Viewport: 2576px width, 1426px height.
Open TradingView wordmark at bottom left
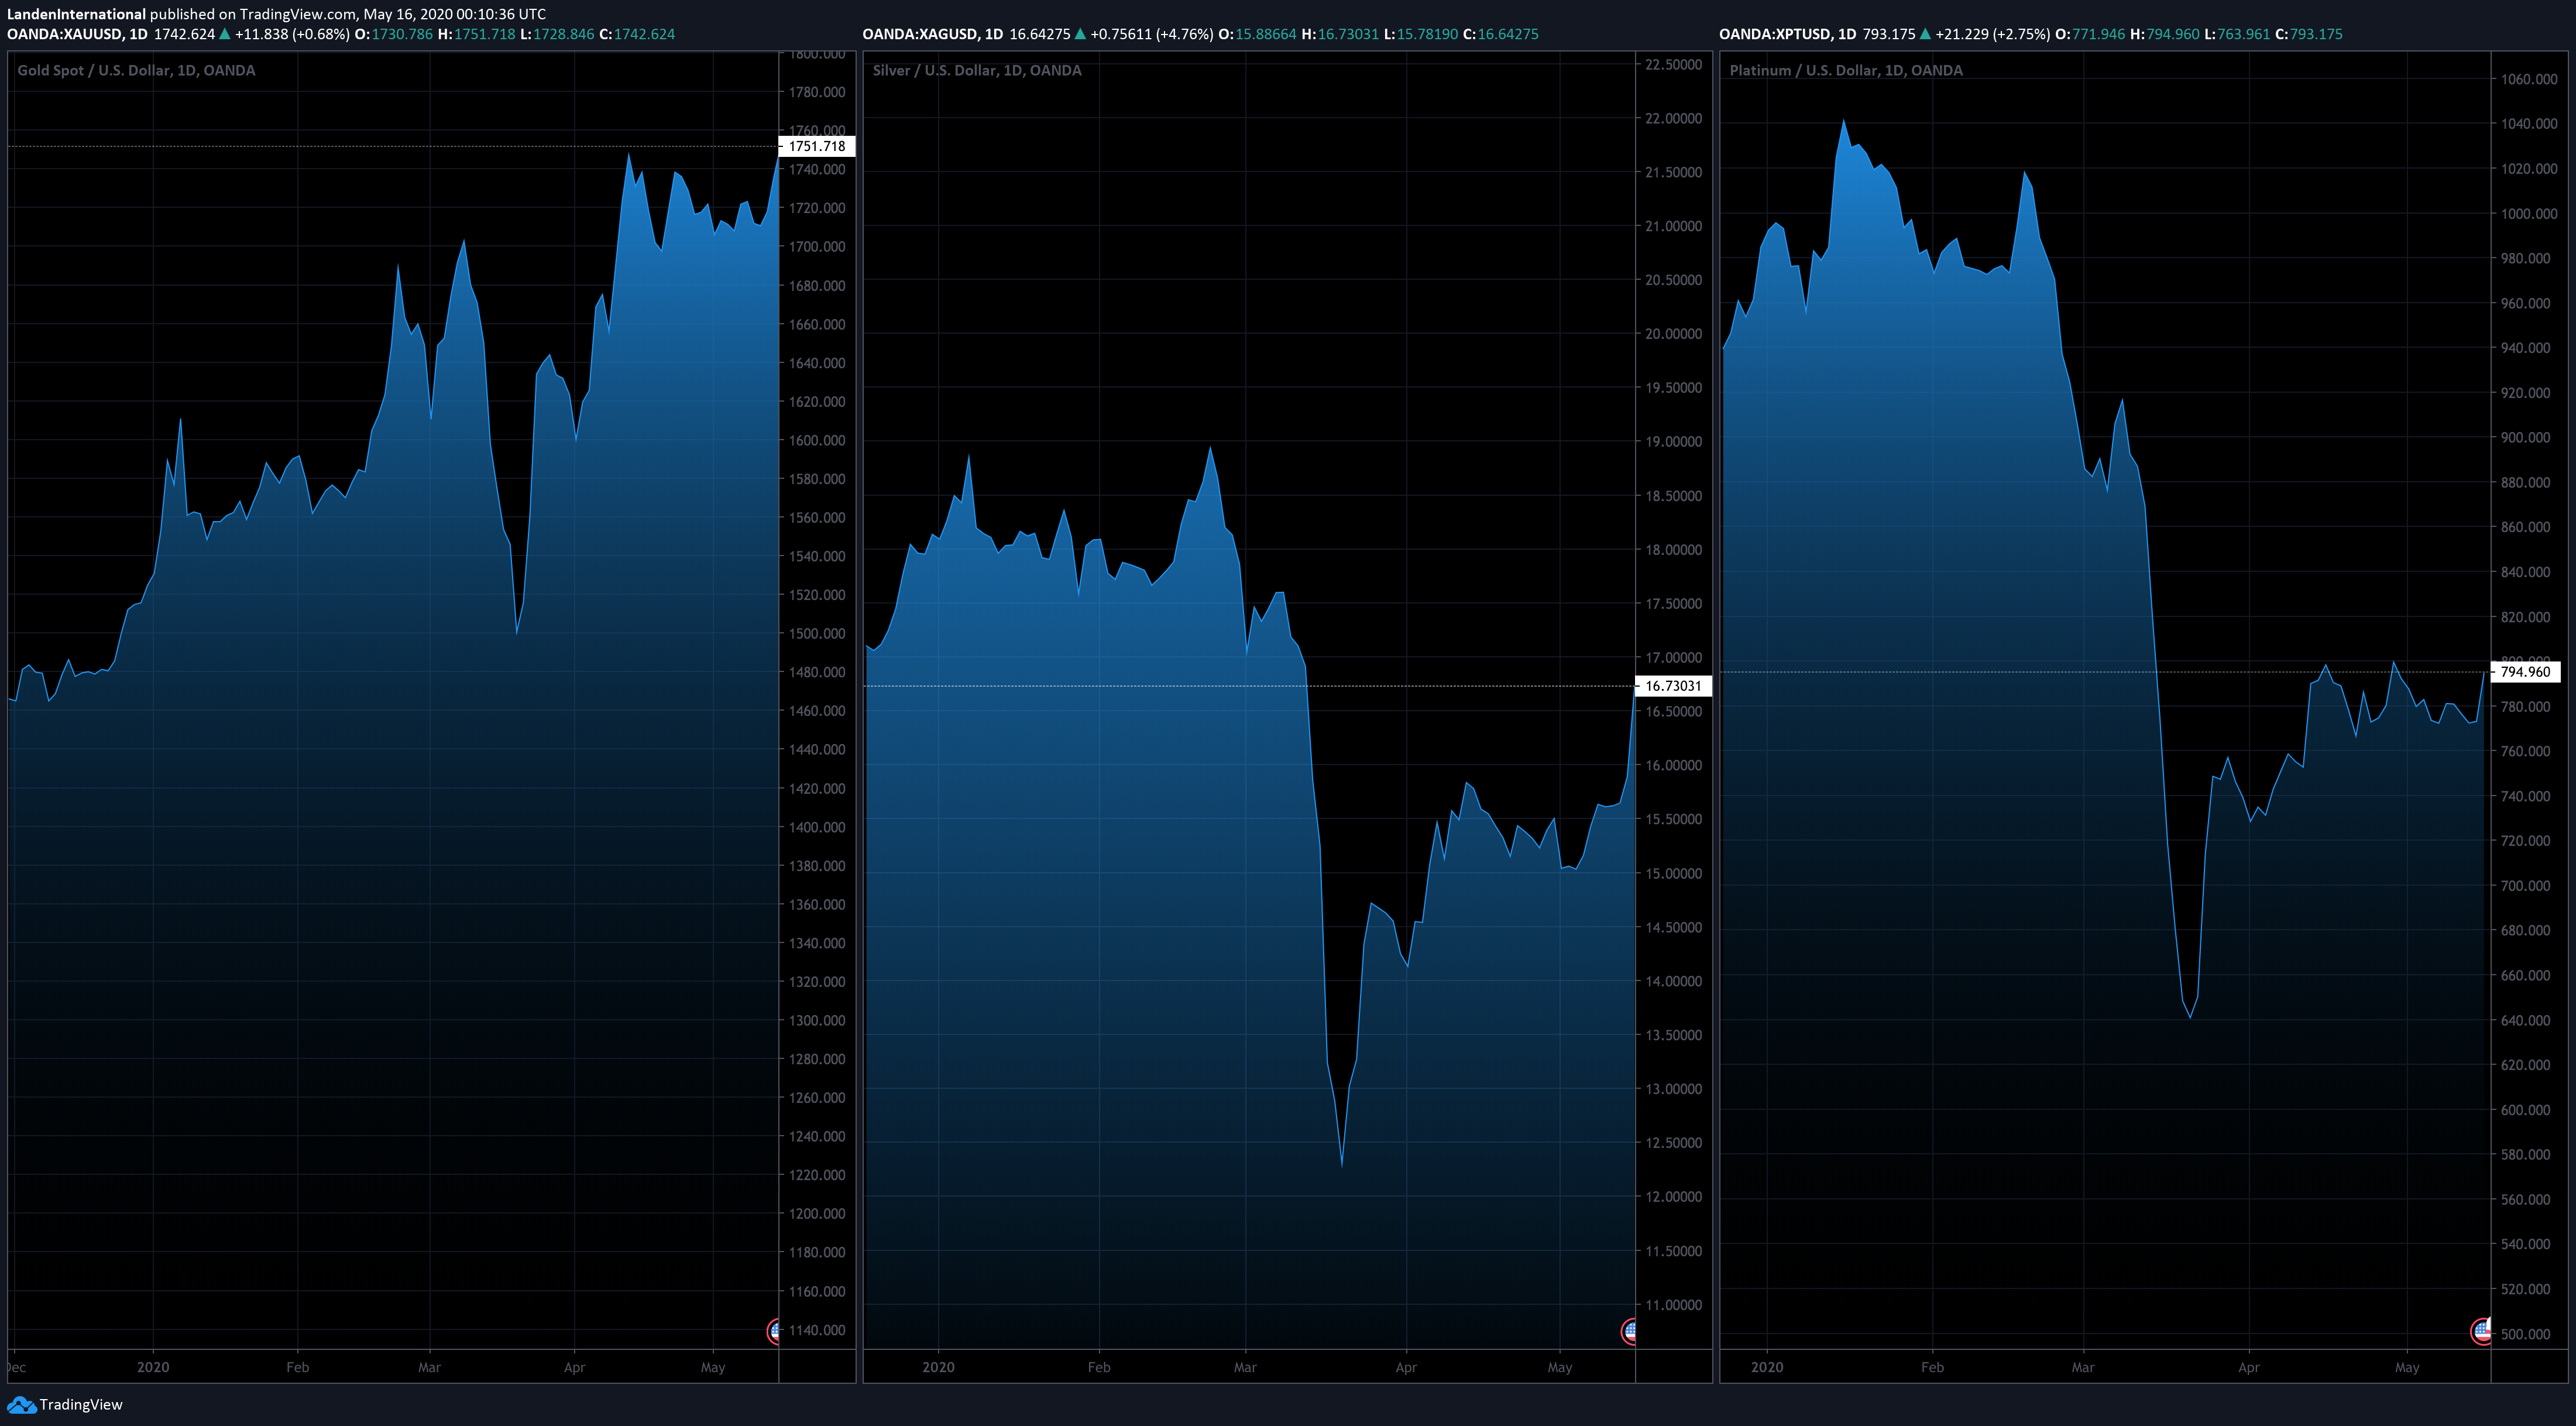click(x=81, y=1405)
